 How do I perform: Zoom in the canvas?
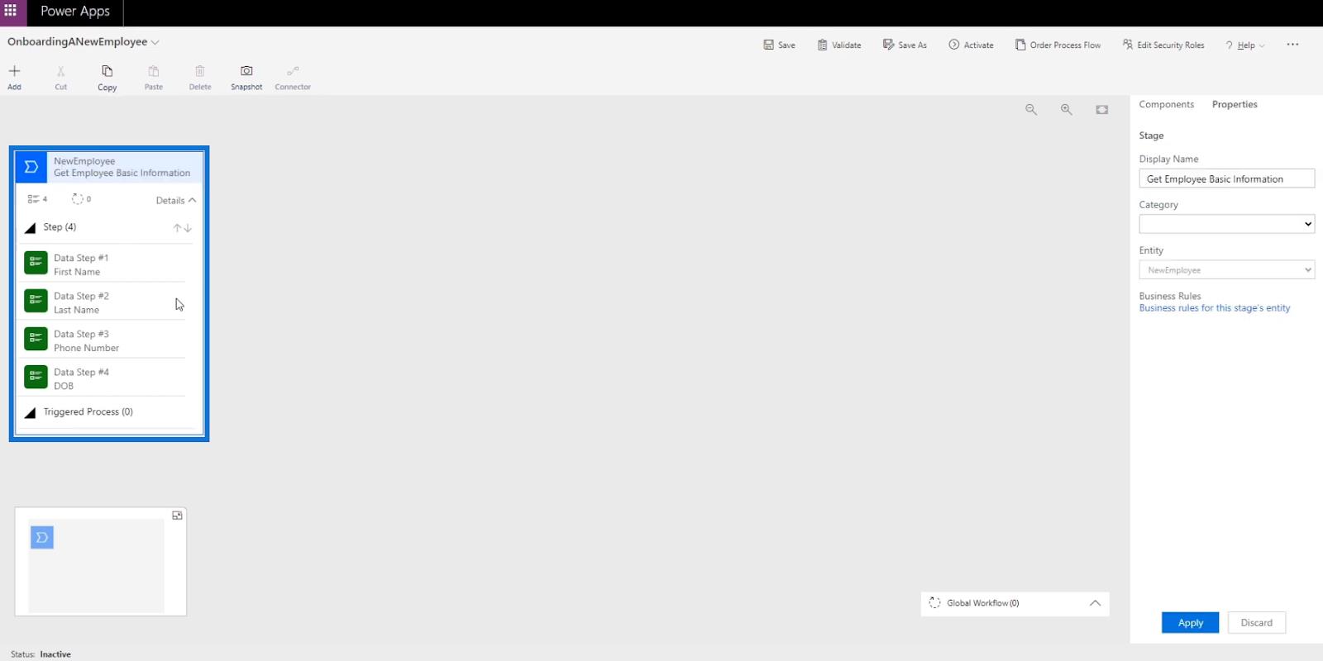[x=1067, y=109]
